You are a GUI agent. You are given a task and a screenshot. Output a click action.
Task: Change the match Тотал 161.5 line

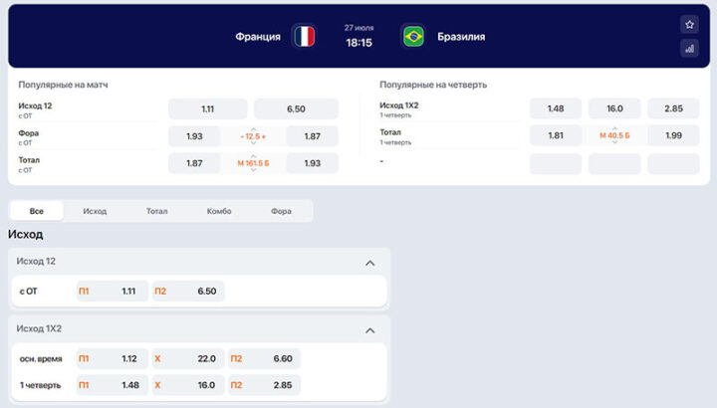pyautogui.click(x=253, y=163)
